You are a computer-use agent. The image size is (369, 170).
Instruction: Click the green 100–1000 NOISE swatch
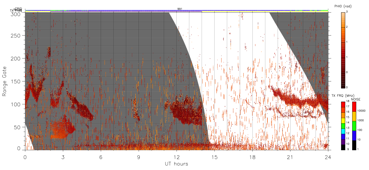pyautogui.click(x=354, y=126)
